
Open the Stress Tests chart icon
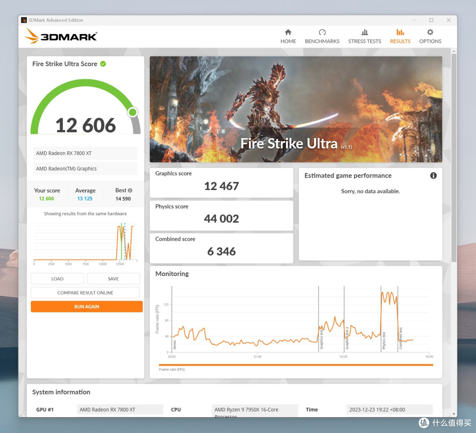point(364,32)
